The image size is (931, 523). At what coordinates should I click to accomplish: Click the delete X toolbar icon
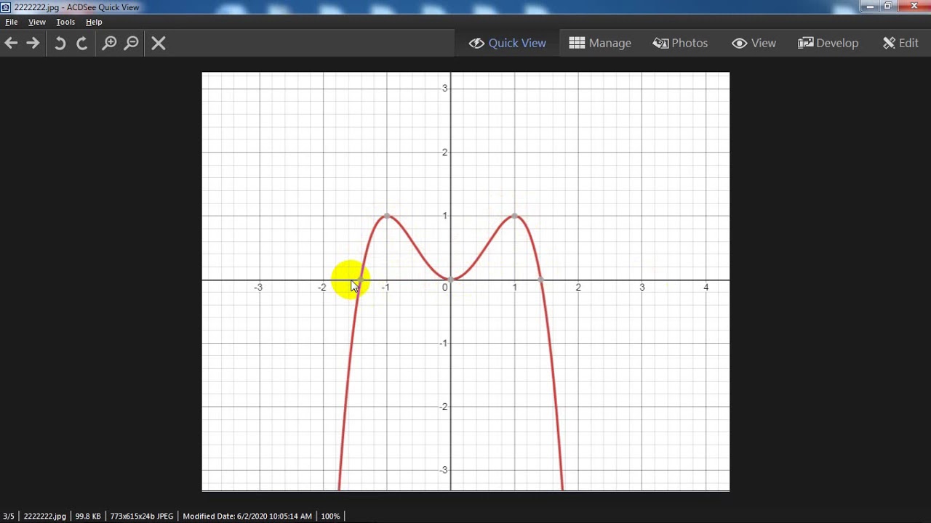point(159,43)
